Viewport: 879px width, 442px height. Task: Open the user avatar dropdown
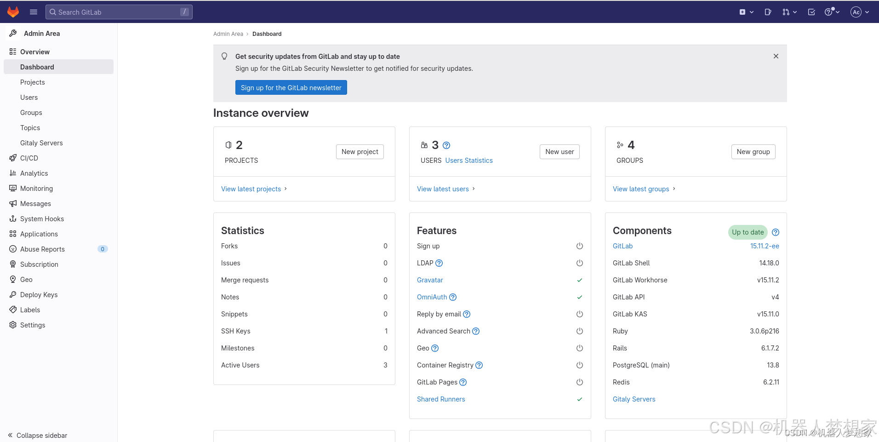point(860,12)
